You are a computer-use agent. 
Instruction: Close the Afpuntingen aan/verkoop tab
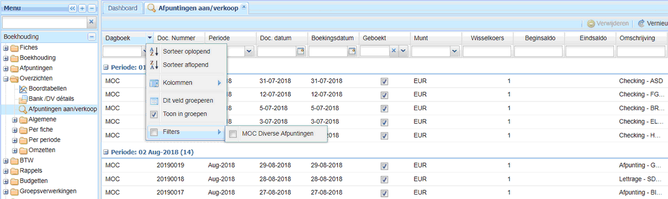click(x=243, y=7)
